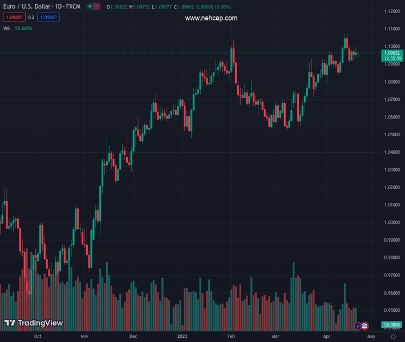The image size is (405, 342).
Task: Click the spread value 0.2 between prices
Action: pyautogui.click(x=31, y=18)
